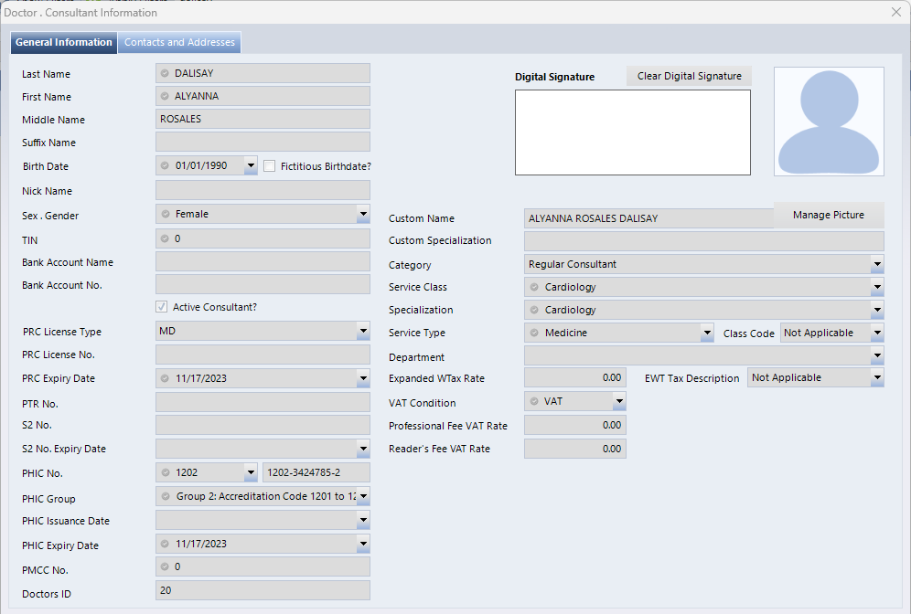Open the Service Class dropdown
Viewport: 911px width, 614px height.
877,287
